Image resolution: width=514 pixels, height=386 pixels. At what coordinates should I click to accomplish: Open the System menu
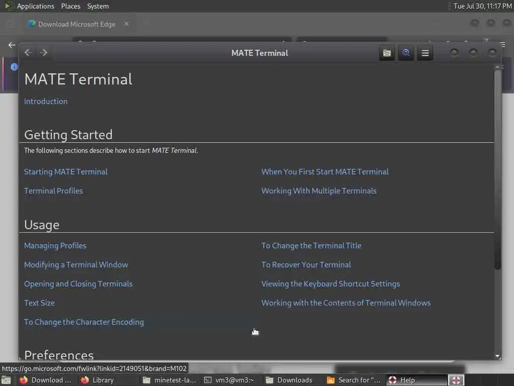(x=98, y=6)
